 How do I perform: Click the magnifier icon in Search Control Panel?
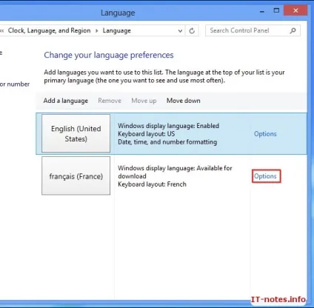293,30
